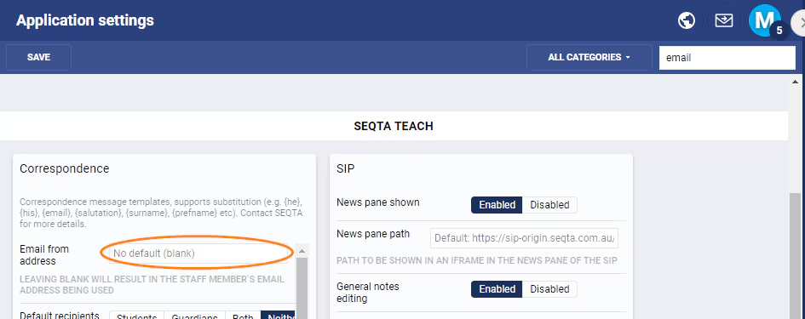The height and width of the screenshot is (319, 805).
Task: Click the Default recipients label
Action: click(x=59, y=315)
